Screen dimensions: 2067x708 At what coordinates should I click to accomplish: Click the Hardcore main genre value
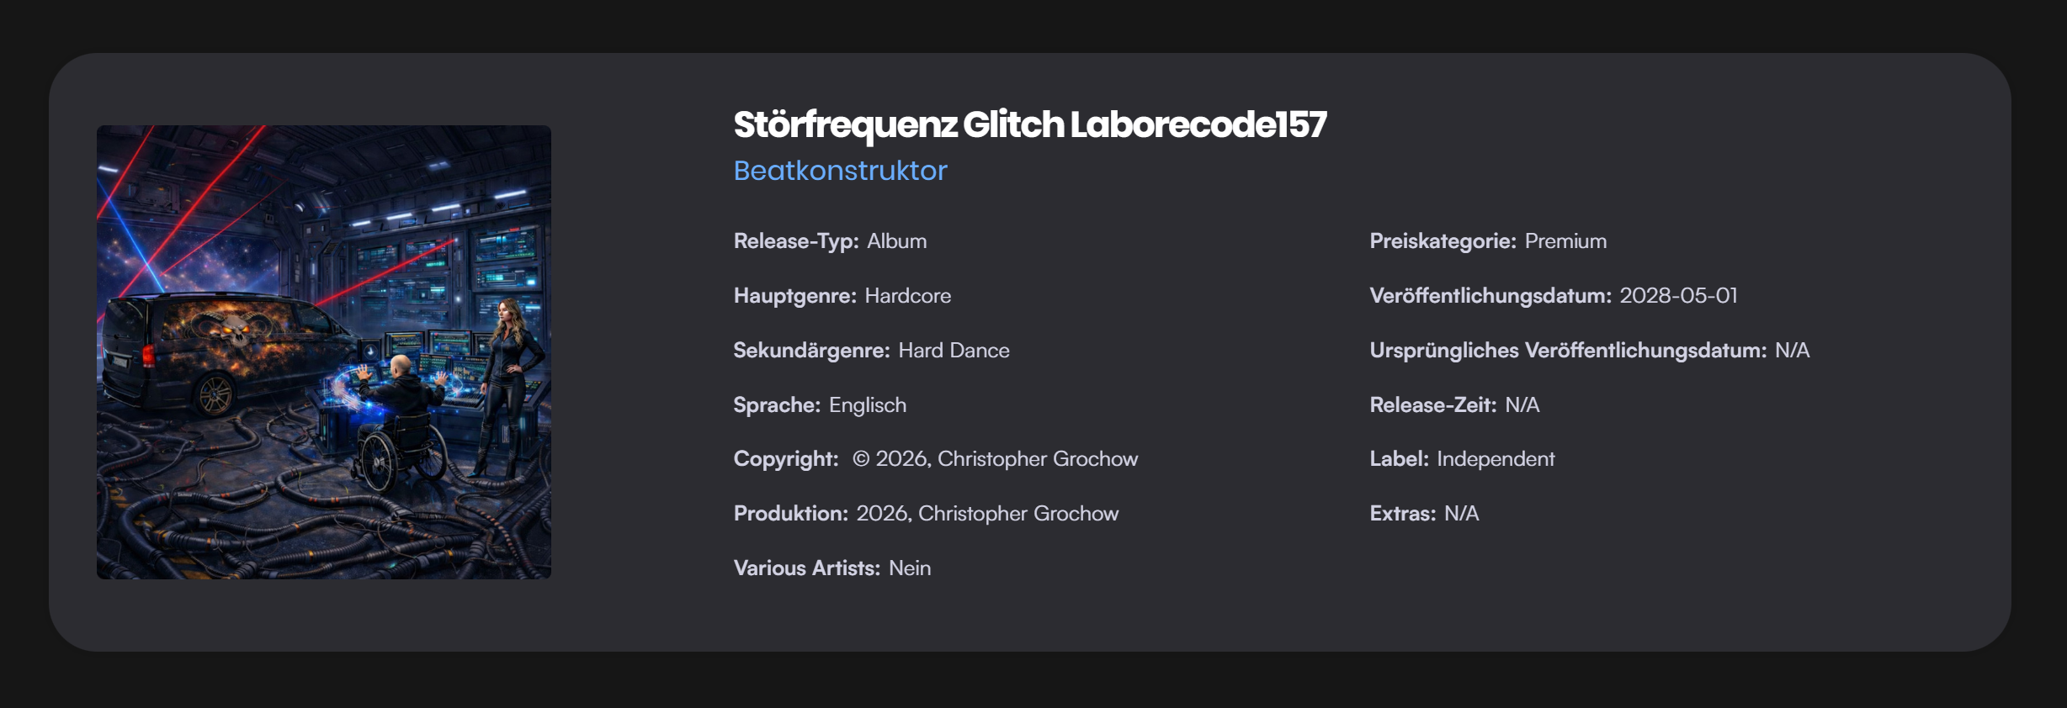[907, 296]
